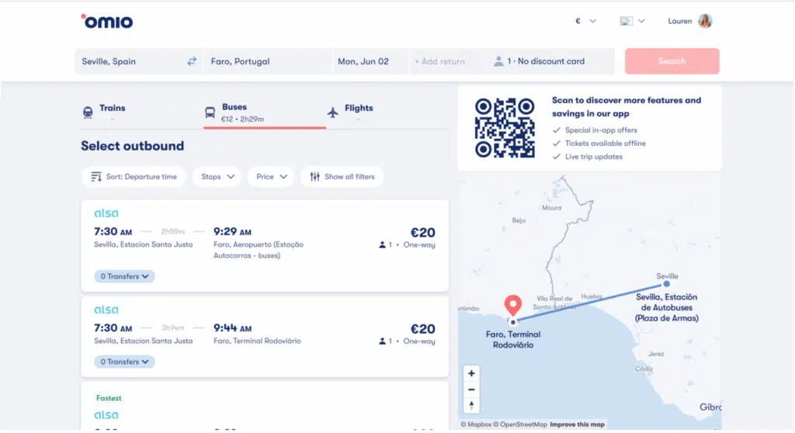Click the Flights tab airplane icon
The image size is (795, 433).
[333, 113]
